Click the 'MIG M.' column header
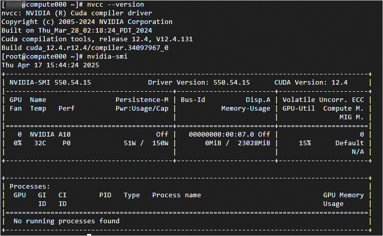 [351, 117]
